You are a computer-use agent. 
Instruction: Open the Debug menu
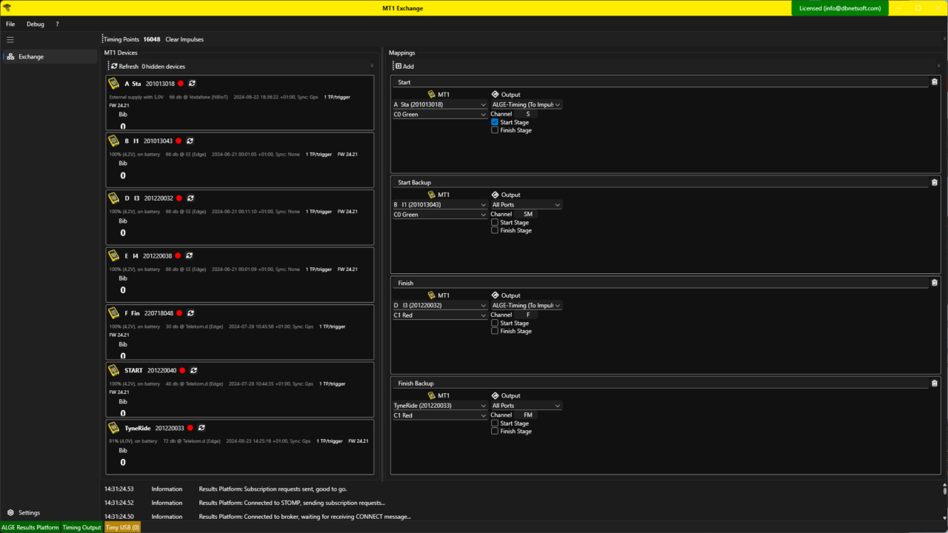coord(36,24)
